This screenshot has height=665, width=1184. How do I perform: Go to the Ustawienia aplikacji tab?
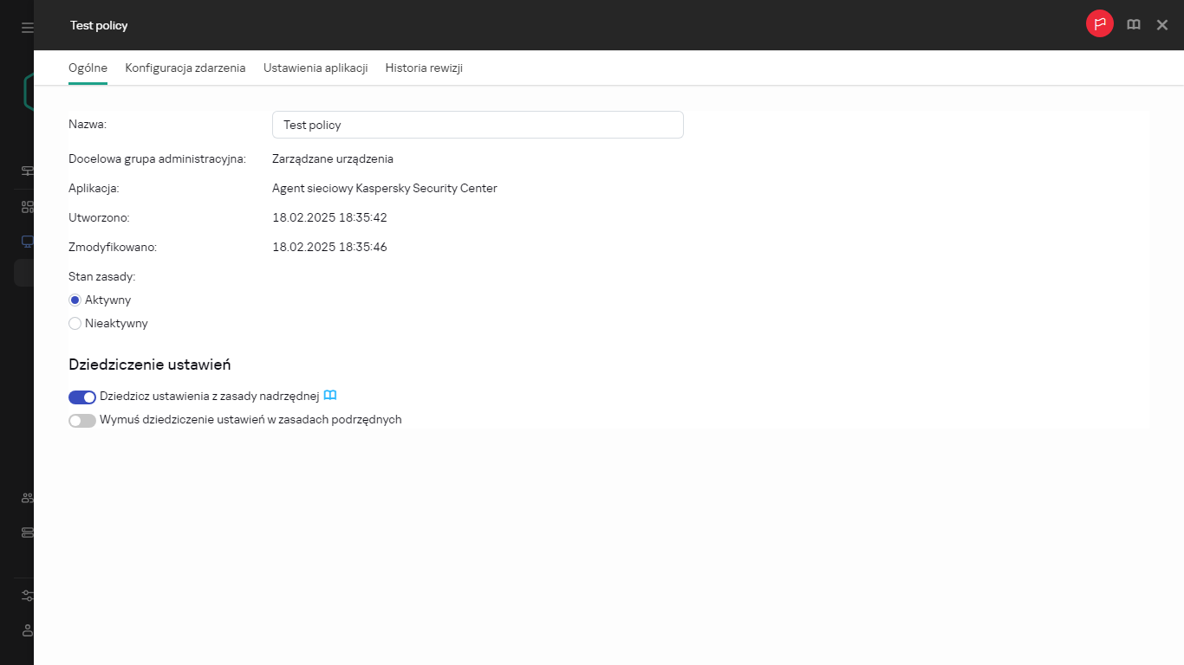point(316,68)
